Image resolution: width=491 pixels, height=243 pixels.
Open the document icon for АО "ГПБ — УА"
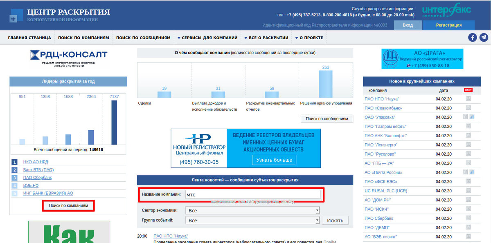pyautogui.click(x=468, y=163)
